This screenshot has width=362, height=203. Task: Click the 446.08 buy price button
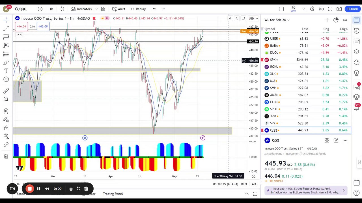(43, 27)
